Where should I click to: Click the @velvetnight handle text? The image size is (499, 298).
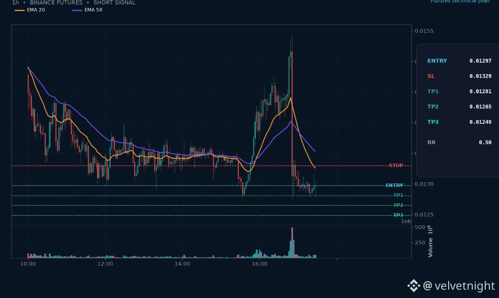tap(459, 286)
